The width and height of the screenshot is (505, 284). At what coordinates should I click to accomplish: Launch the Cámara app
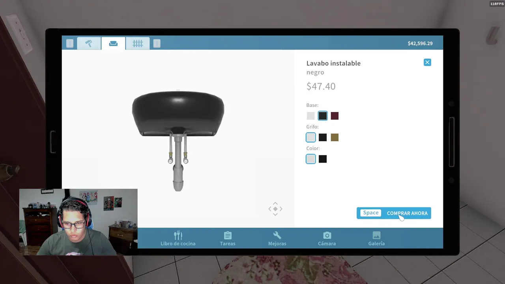[327, 238]
